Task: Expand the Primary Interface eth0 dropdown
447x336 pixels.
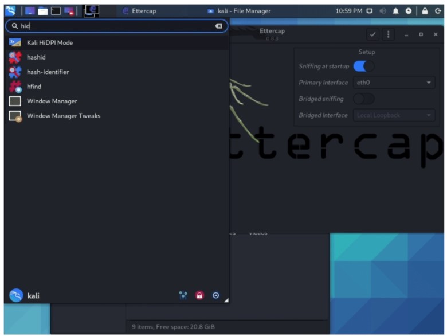Action: click(x=394, y=83)
